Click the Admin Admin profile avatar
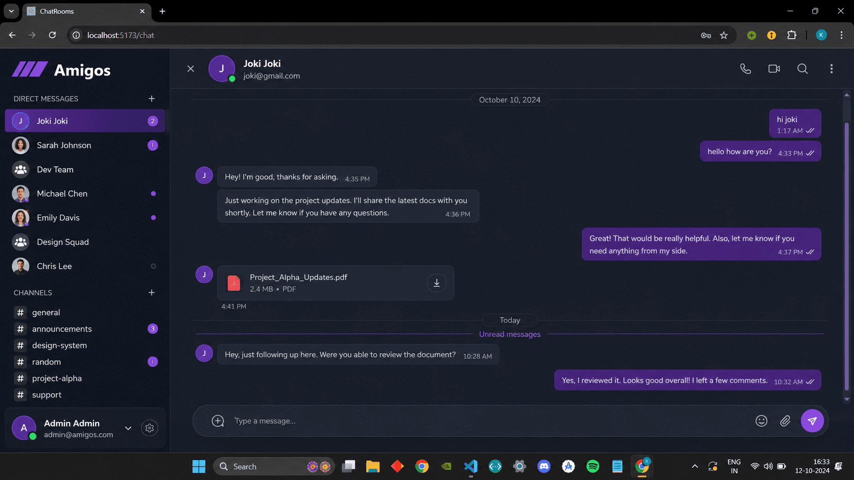 point(24,428)
